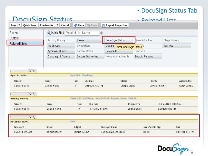Screen dimensions: 208x156
Task: Select the Activity History palette item
Action: 61,40
